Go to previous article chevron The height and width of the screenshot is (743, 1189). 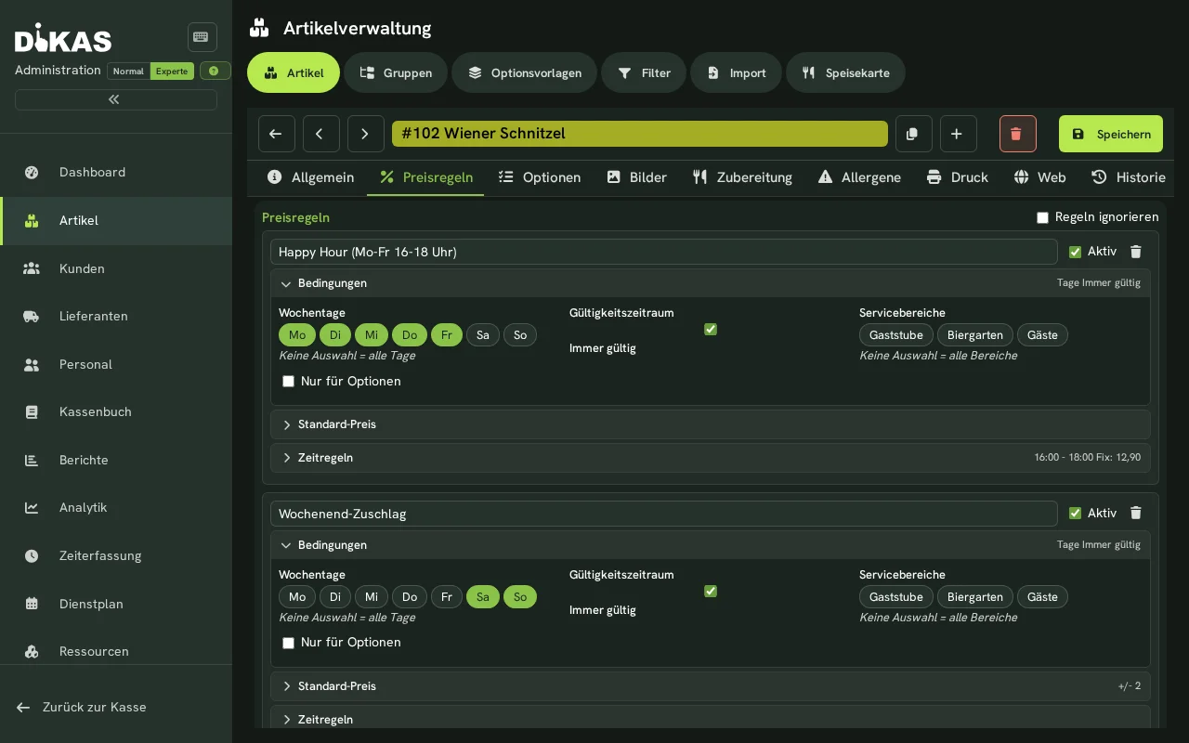point(321,134)
